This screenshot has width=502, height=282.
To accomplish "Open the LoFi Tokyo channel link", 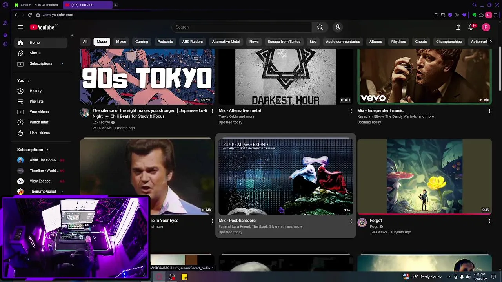I will pos(101,122).
